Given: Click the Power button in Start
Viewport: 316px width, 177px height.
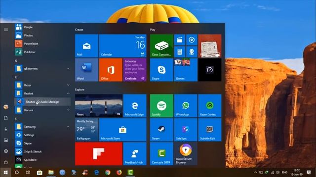Looking at the screenshot, I should click(6, 162).
